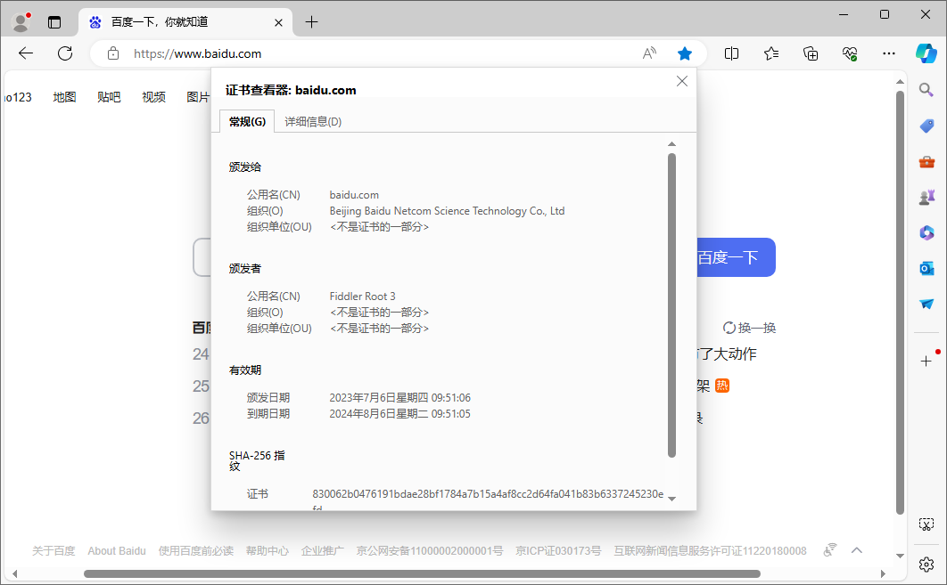Click scroll-up arrow in certificate dialog
This screenshot has width=947, height=585.
(x=671, y=144)
